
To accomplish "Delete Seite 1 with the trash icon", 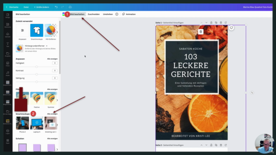I will click(221, 22).
